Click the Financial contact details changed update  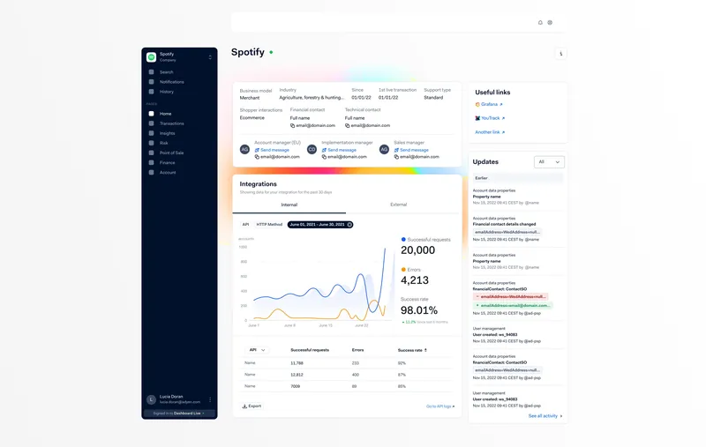(x=504, y=224)
